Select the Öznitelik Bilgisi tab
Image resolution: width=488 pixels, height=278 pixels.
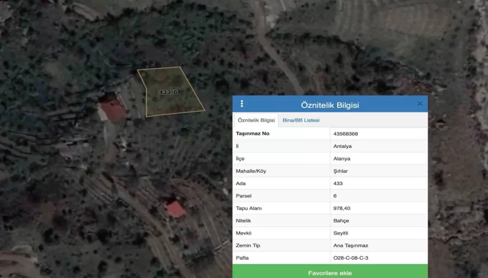[x=256, y=120]
